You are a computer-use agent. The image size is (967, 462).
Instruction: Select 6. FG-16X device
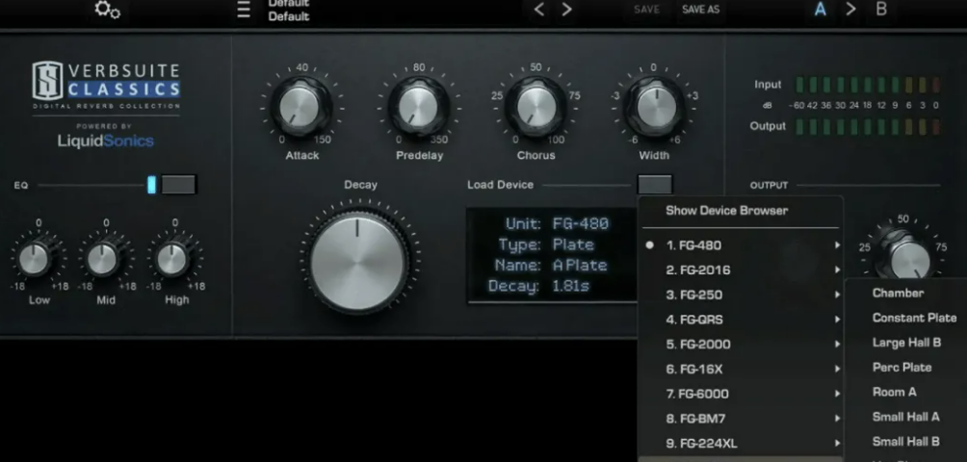click(740, 369)
